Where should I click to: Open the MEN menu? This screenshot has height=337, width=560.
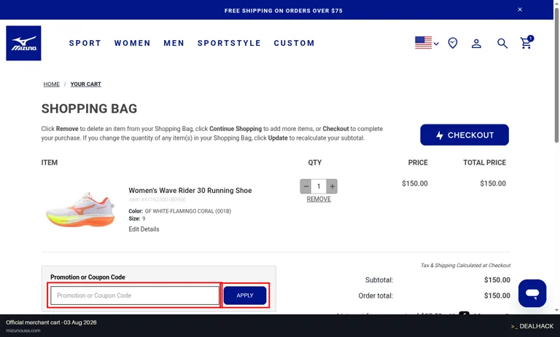point(174,43)
